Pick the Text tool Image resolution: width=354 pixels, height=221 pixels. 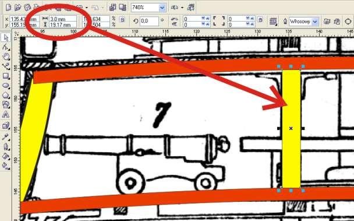pyautogui.click(x=6, y=115)
